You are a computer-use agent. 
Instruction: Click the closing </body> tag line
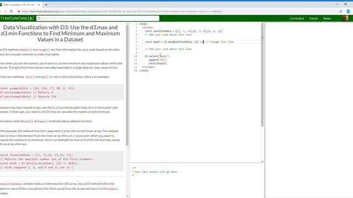pos(144,70)
